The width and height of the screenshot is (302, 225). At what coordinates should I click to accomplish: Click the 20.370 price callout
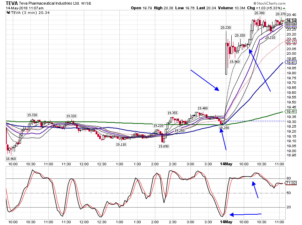(x=281, y=14)
